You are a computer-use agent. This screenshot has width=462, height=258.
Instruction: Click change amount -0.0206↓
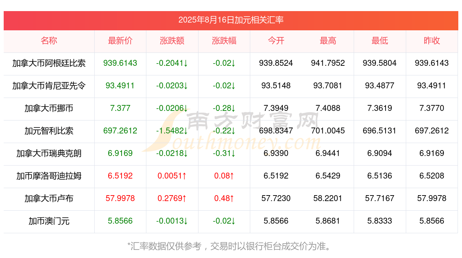172,108
